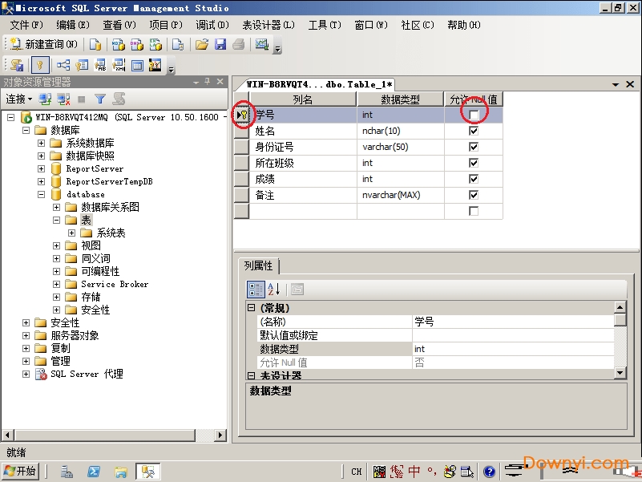Screen dimensions: 642x482
Task: Click the Filter funnel icon in Object Explorer
Action: pos(100,99)
